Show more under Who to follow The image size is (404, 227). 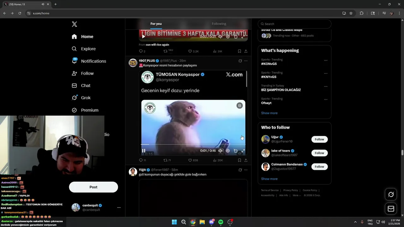click(269, 179)
